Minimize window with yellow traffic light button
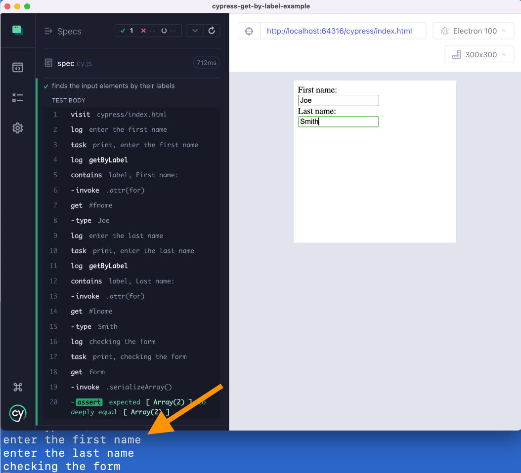Screen dimensions: 521x473 pyautogui.click(x=17, y=6)
